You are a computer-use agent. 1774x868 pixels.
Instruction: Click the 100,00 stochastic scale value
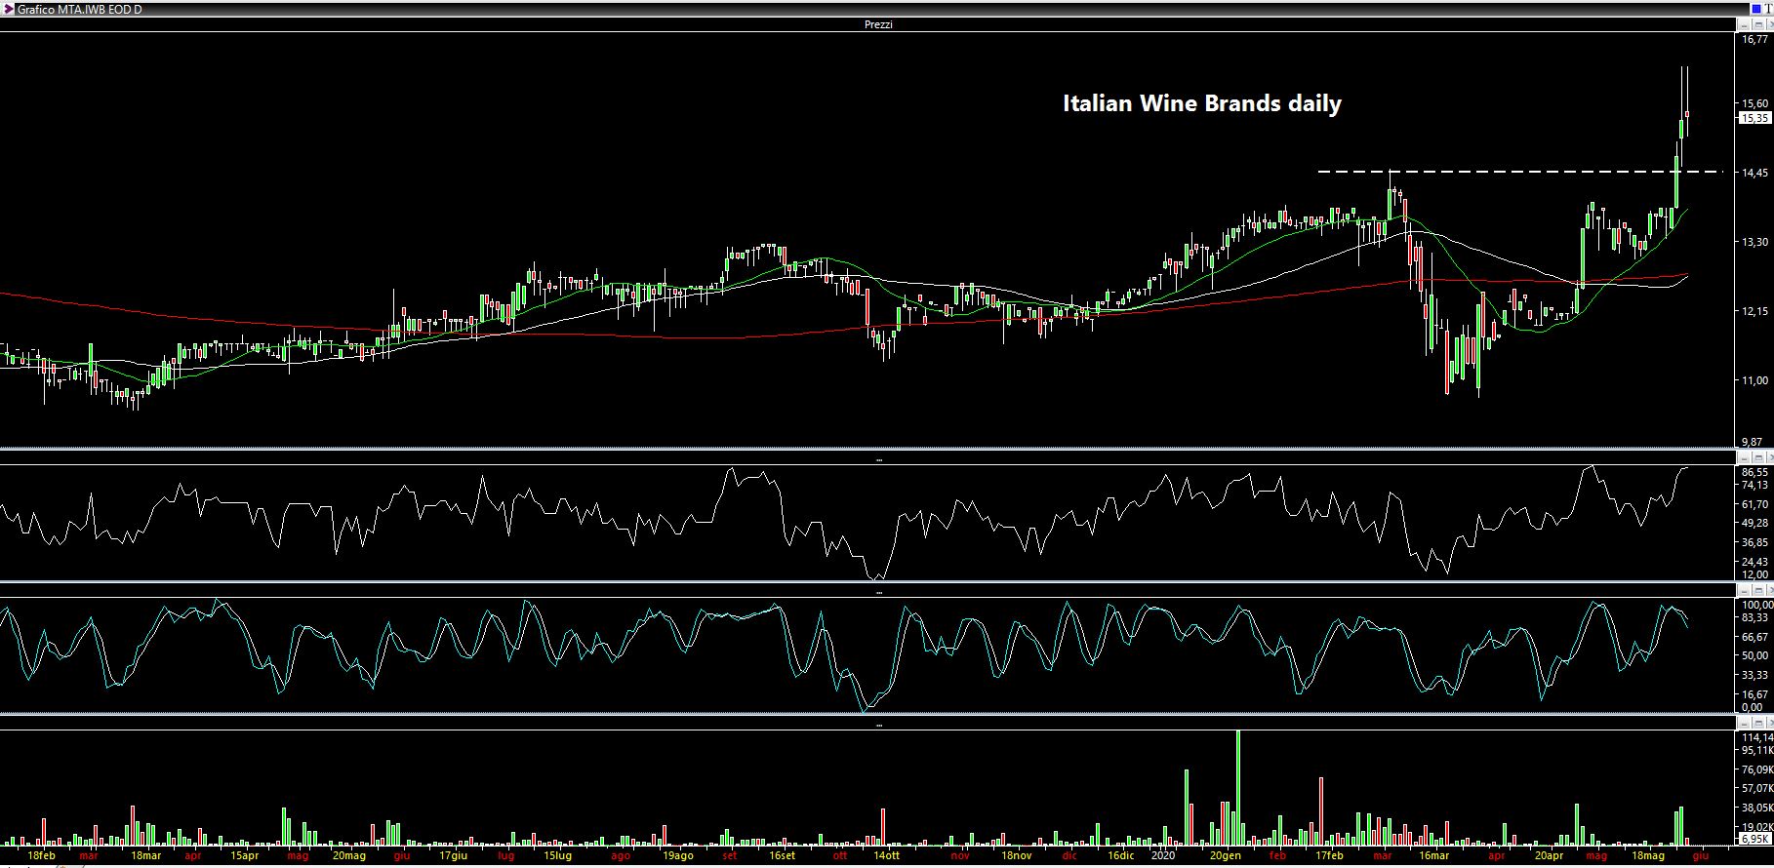click(1756, 605)
